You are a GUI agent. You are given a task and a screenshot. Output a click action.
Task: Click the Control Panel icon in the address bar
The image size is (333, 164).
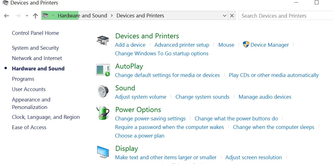45,15
